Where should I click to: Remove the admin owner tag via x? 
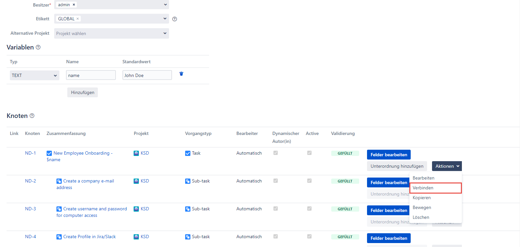click(x=74, y=5)
